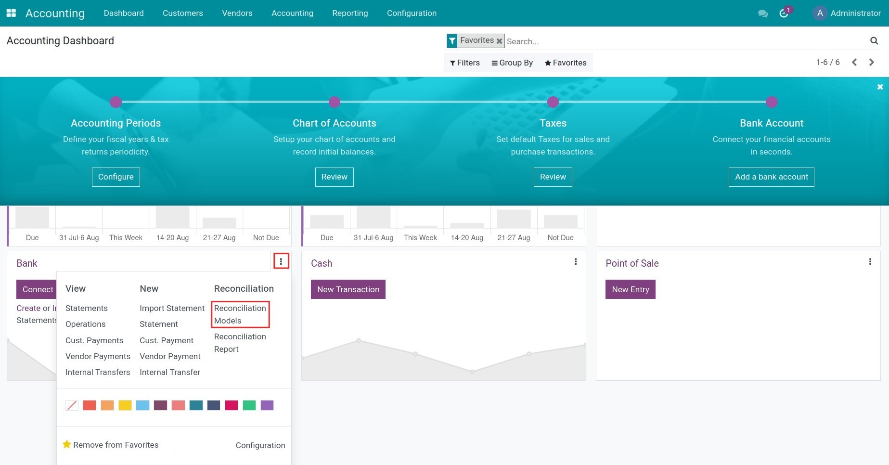Click the Administrator avatar icon
The width and height of the screenshot is (889, 465).
point(820,13)
